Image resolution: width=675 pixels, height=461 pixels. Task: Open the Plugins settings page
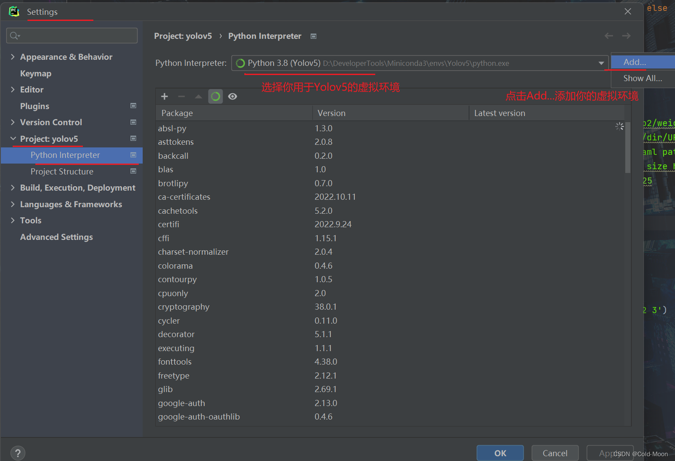point(34,106)
